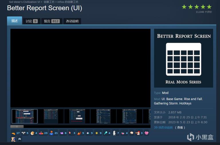This screenshot has height=145, width=220.
Task: Click the Better Report Screen mod logo
Action: tap(183, 58)
